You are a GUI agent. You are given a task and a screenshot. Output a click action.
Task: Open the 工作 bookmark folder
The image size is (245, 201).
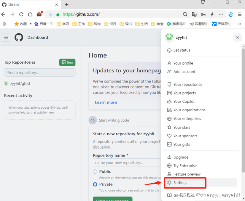click(x=79, y=24)
